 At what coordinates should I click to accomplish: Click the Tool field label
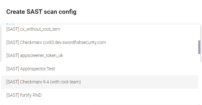coord(9,24)
